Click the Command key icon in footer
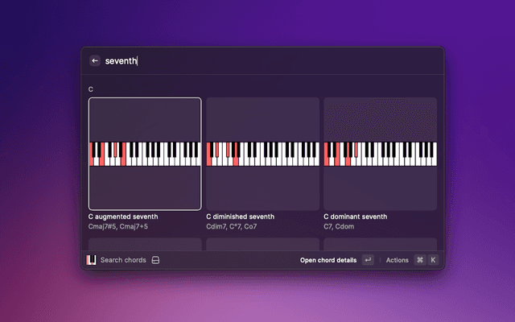 (x=419, y=260)
